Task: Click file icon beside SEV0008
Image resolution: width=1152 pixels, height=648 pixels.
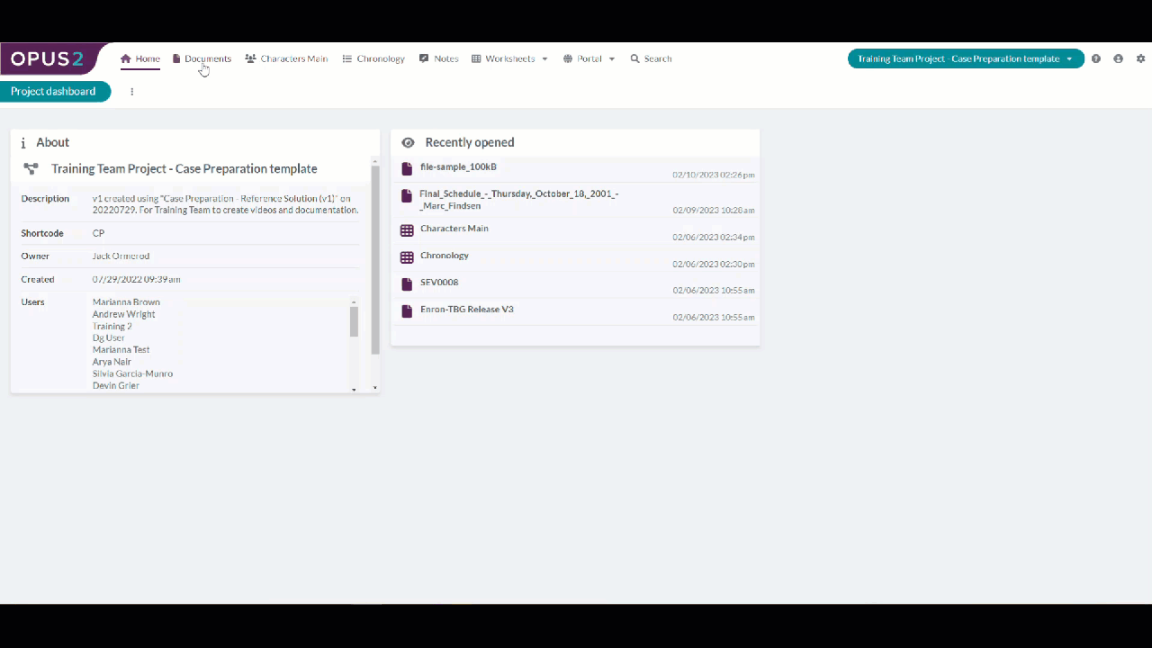Action: [407, 284]
